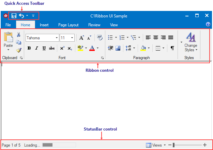Open the Clipboard group dialog launcher
Screen dimensions: 213x150
pos(21,58)
